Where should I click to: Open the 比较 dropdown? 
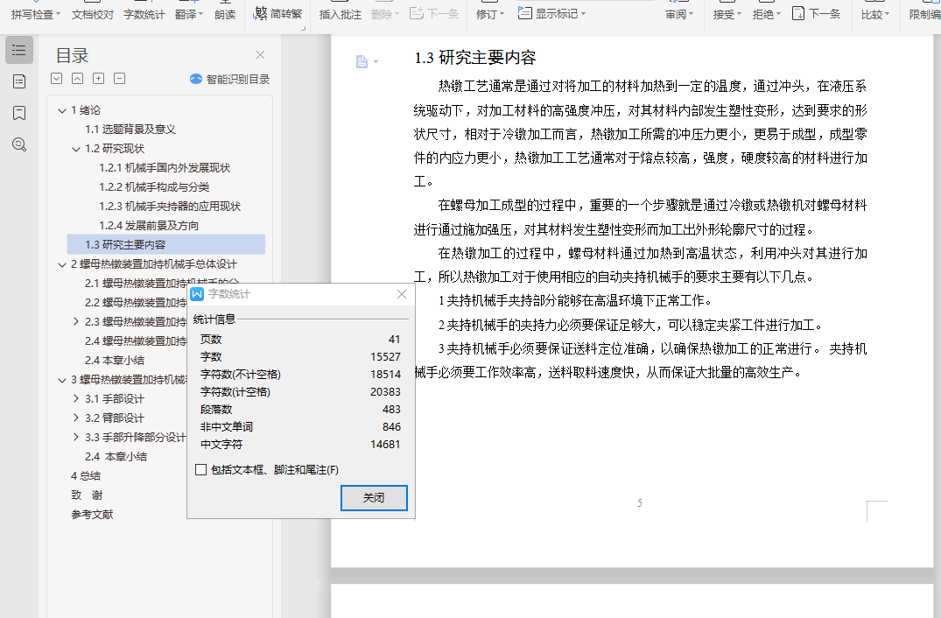[875, 14]
